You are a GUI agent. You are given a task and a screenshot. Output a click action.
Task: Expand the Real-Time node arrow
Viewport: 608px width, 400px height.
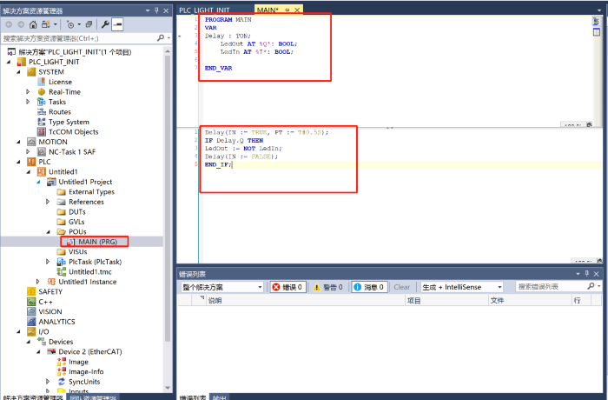(28, 91)
